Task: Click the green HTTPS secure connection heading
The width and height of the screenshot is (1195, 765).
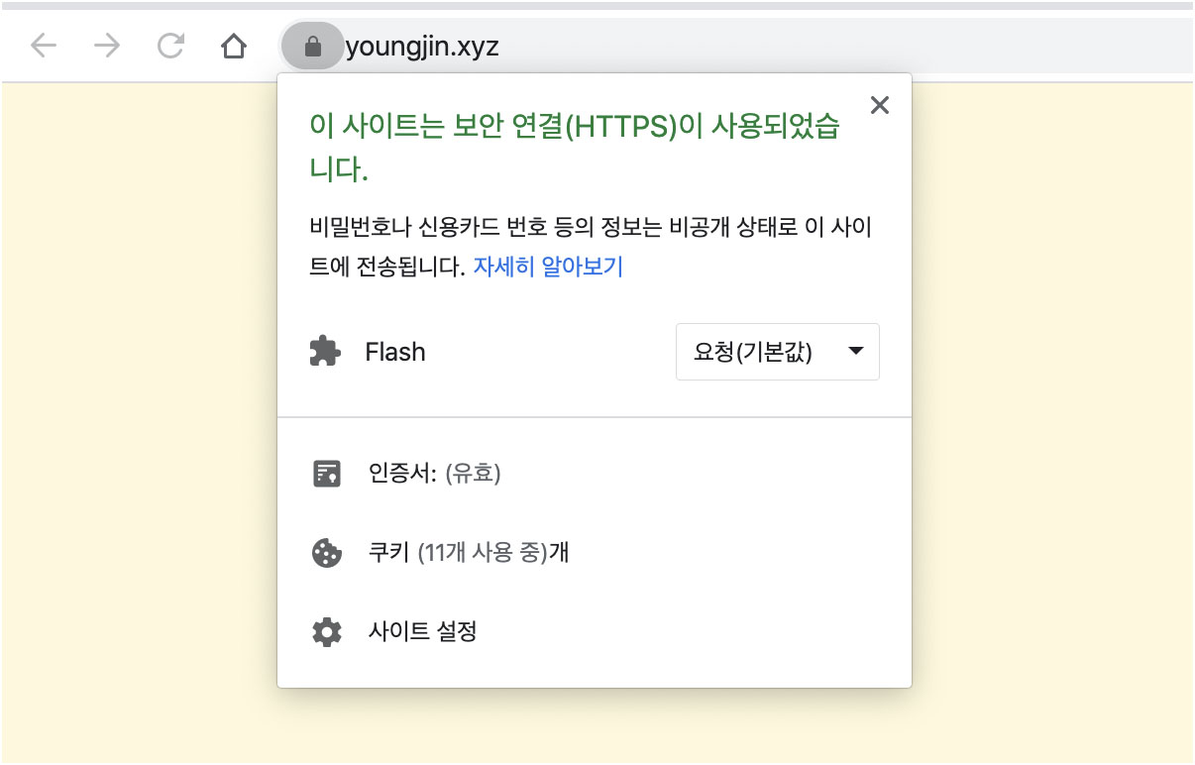Action: [x=575, y=148]
